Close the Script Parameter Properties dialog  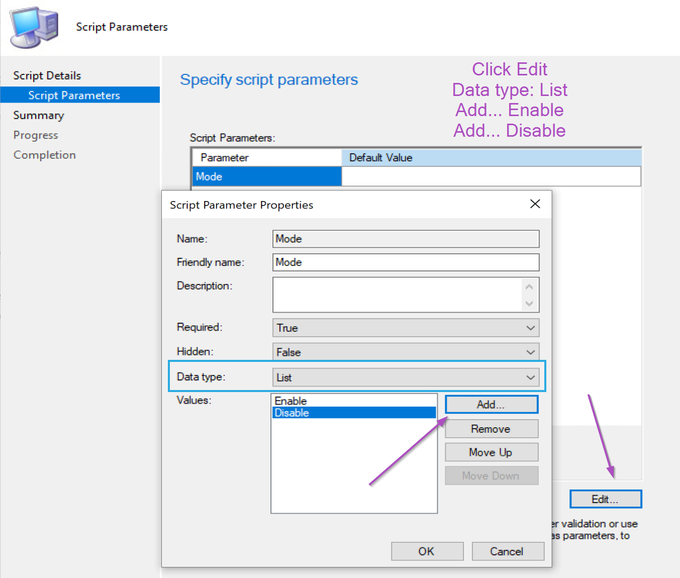[535, 204]
